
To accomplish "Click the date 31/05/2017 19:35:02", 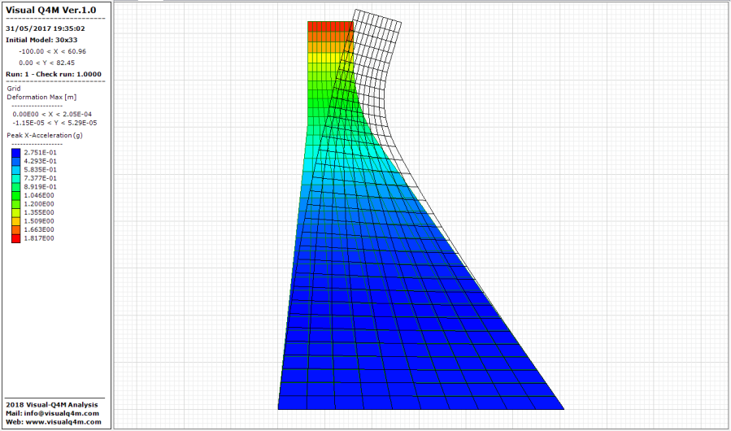I will [x=46, y=28].
